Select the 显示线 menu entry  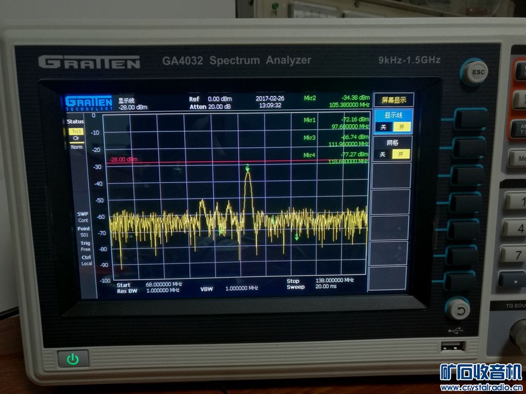click(393, 121)
